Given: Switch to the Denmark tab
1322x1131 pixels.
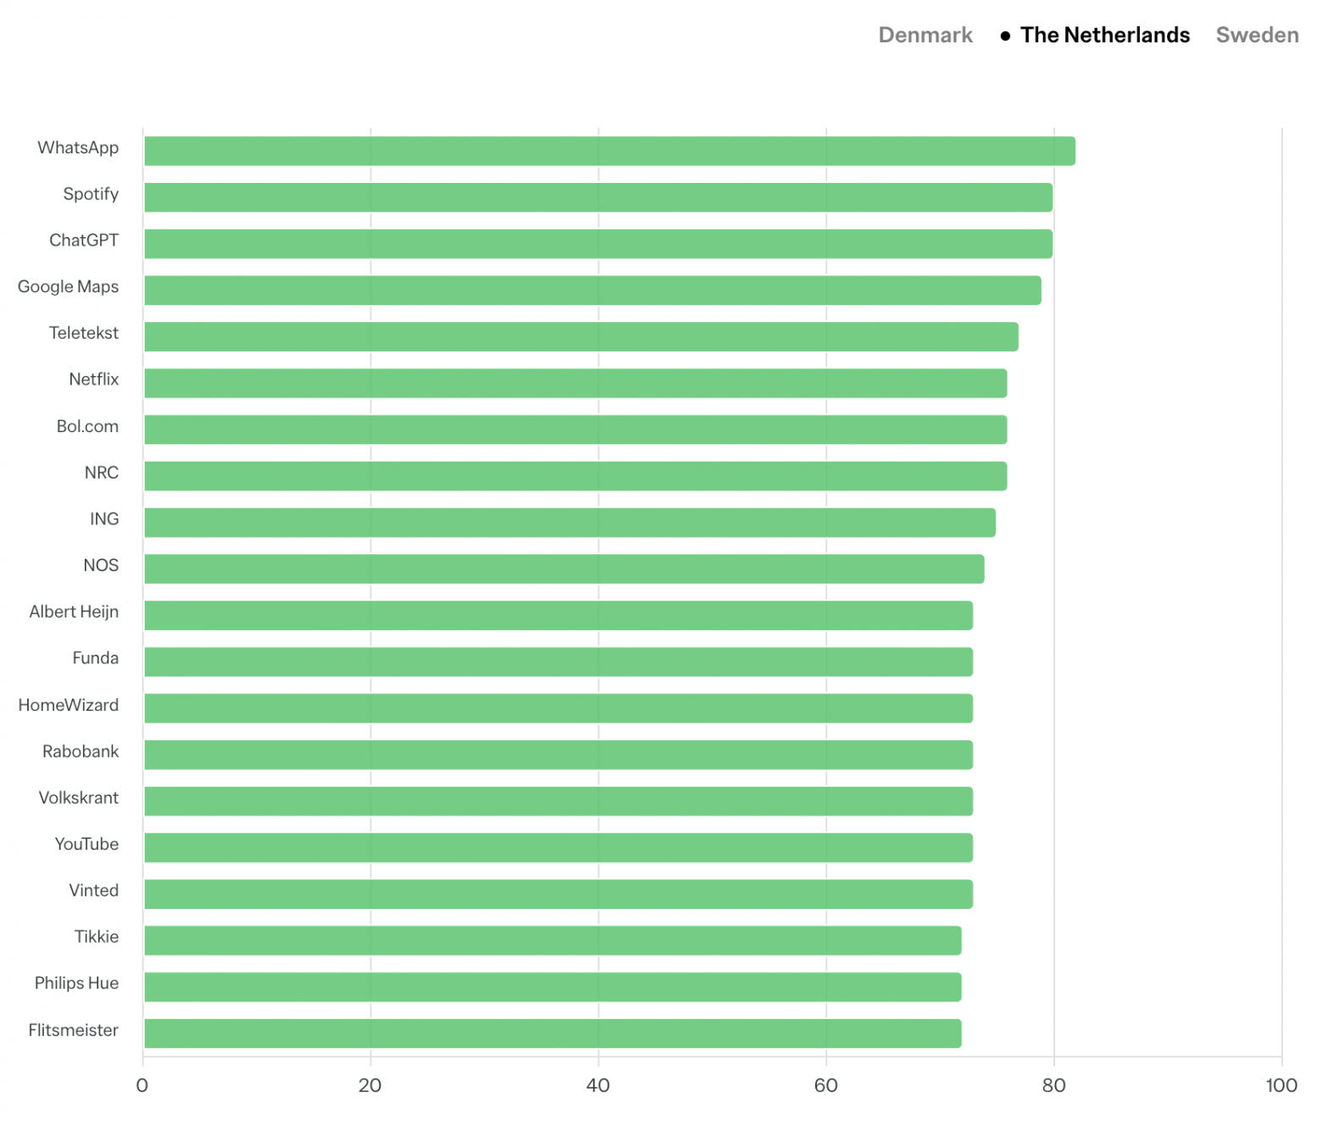Looking at the screenshot, I should point(925,35).
